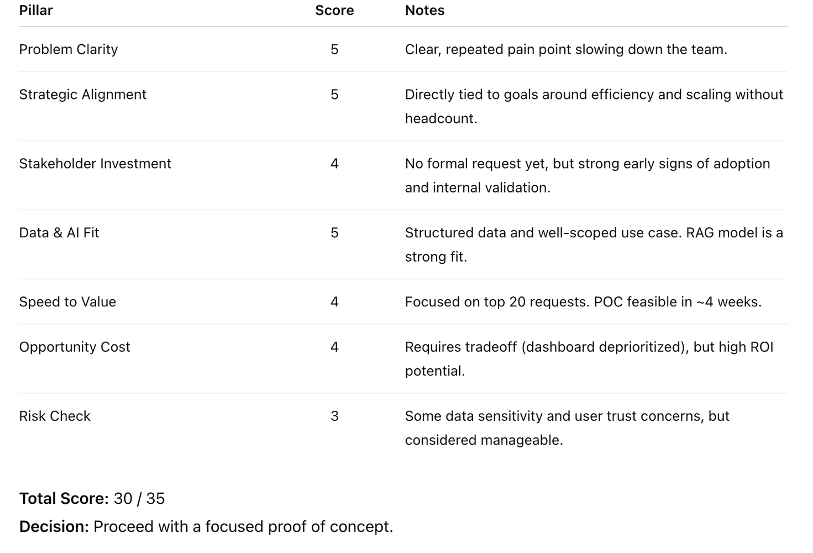Screen dimensions: 813x553
Task: Click the note about POC feasible in ~4 weeks
Action: (x=583, y=302)
